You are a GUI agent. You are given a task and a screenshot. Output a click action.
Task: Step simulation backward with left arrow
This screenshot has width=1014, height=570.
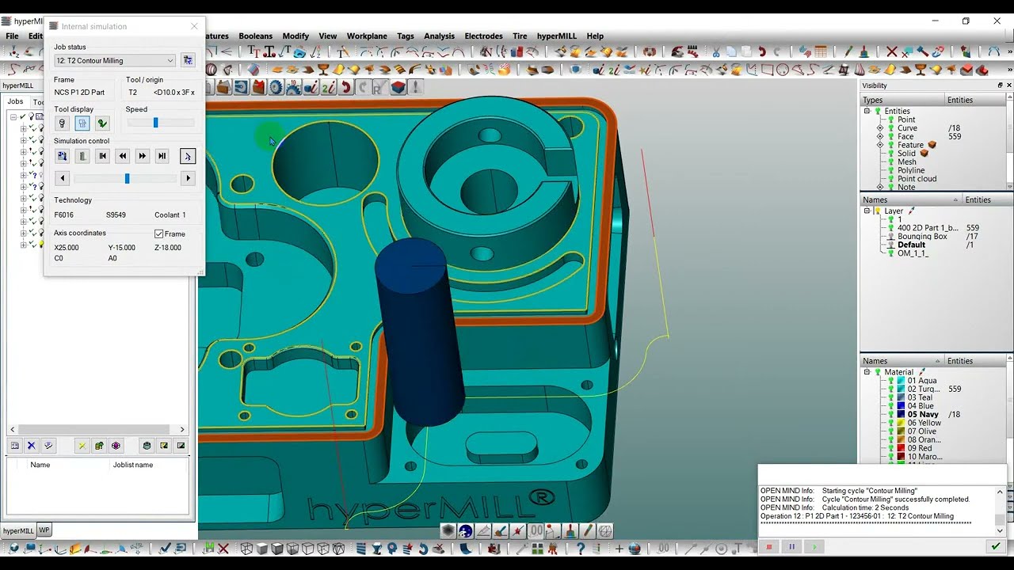62,178
